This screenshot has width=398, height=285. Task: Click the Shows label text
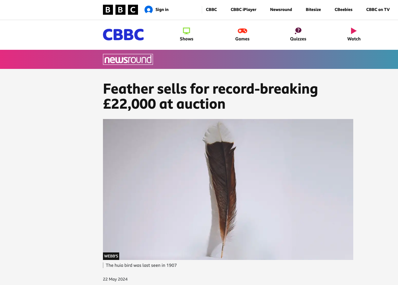pyautogui.click(x=186, y=39)
